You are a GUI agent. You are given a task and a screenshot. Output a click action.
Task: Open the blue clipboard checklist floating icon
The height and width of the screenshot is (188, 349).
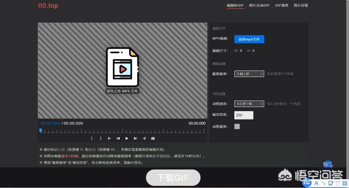click(x=328, y=164)
